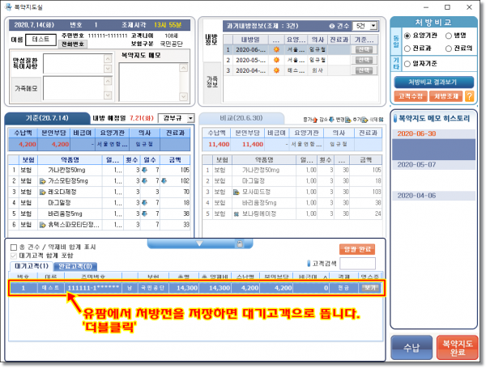Image resolution: width=486 pixels, height=368 pixels.
Task: Select the 병명 radio button
Action: point(446,35)
